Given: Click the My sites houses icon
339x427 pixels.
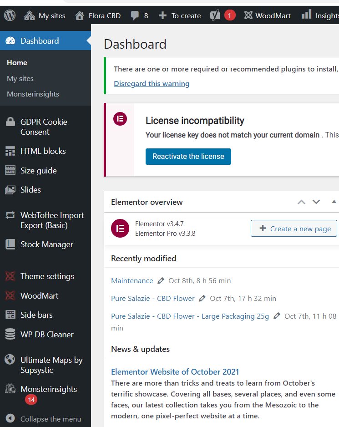Looking at the screenshot, I should point(30,15).
